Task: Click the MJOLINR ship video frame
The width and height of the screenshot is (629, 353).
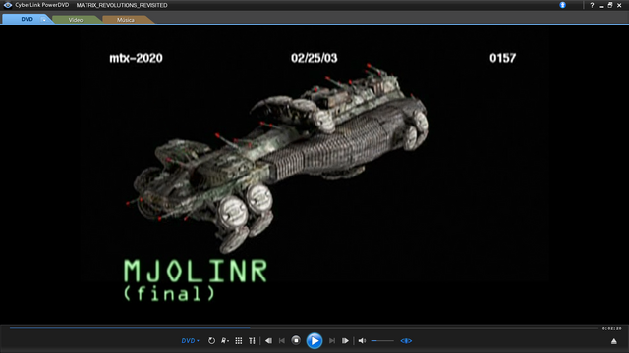Action: (x=314, y=175)
